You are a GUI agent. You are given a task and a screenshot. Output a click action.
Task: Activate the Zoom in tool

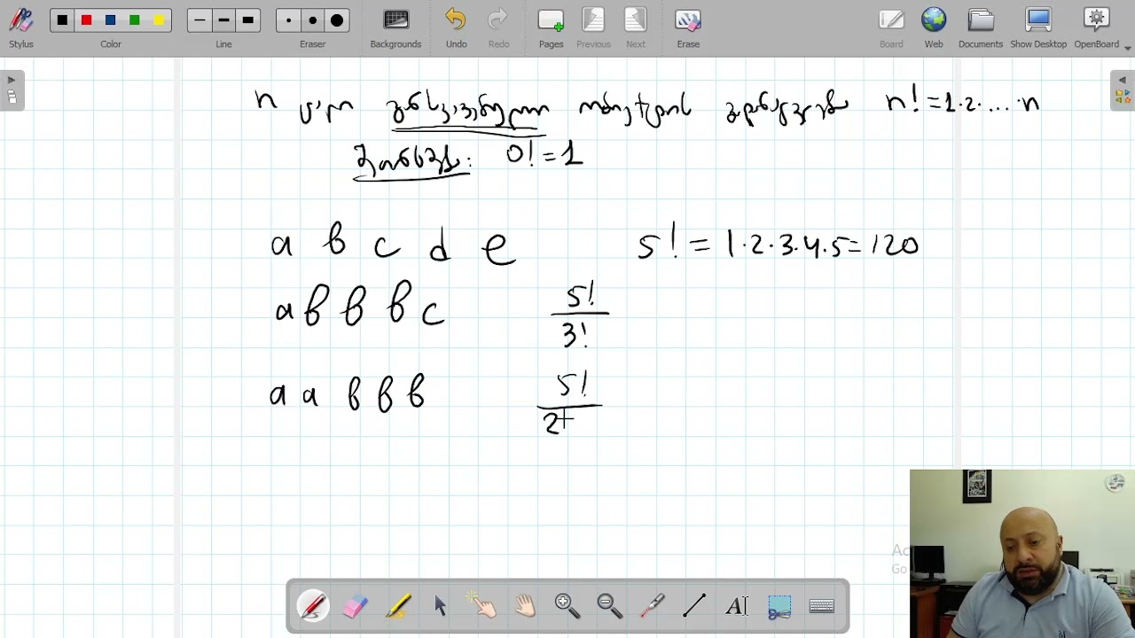click(567, 606)
